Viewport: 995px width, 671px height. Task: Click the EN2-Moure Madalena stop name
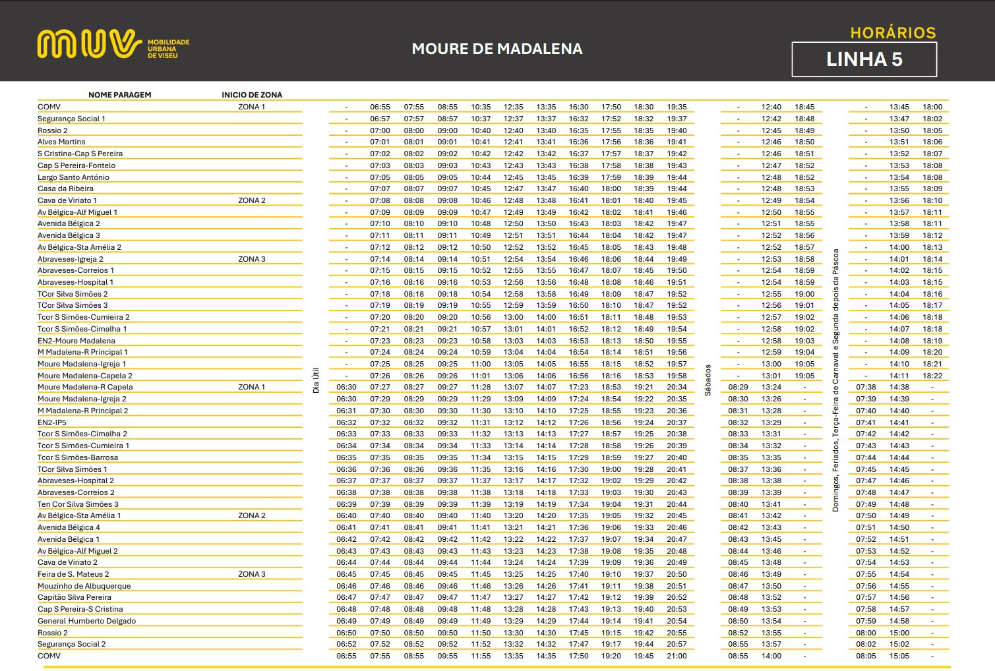coord(76,341)
